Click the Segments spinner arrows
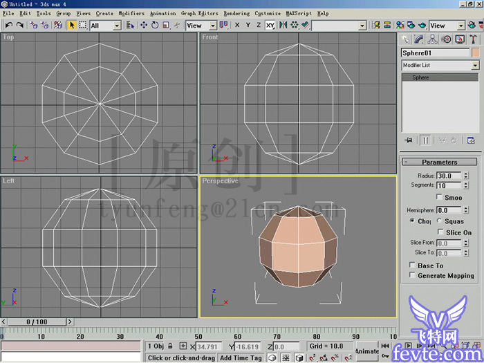This screenshot has height=363, width=484. click(x=466, y=185)
